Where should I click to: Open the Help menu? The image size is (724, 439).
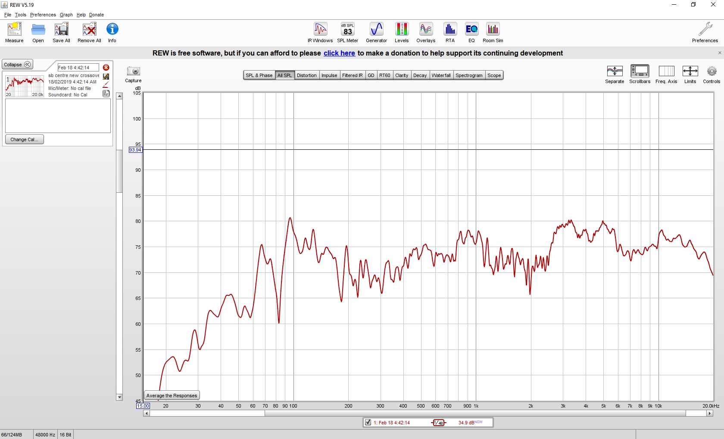[81, 15]
